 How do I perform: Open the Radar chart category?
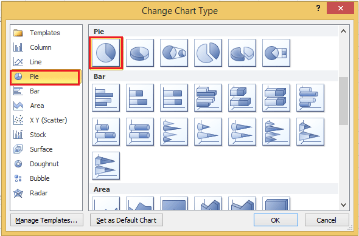pos(46,193)
